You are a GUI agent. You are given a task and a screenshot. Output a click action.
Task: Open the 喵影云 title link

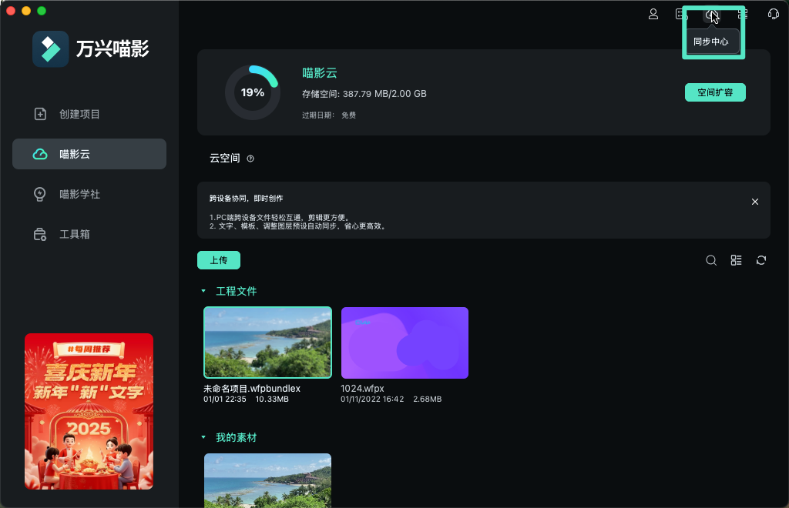click(x=320, y=74)
